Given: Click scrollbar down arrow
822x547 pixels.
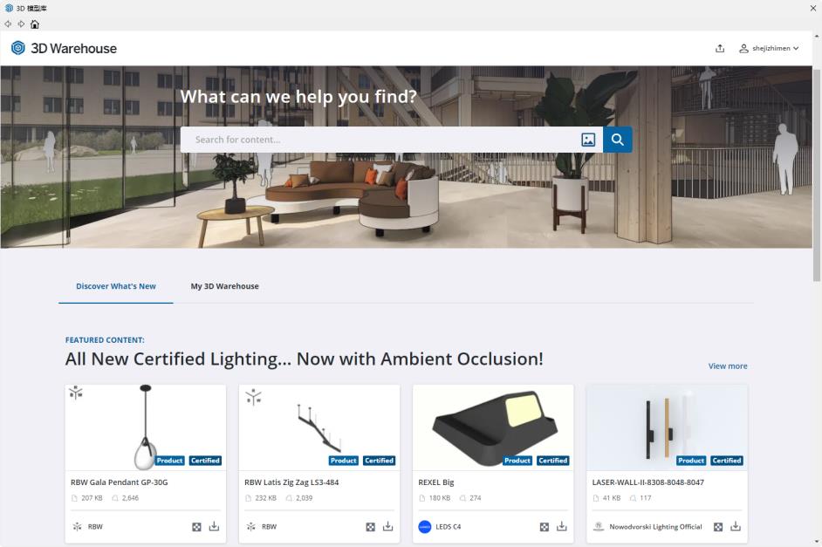Looking at the screenshot, I should (x=817, y=541).
